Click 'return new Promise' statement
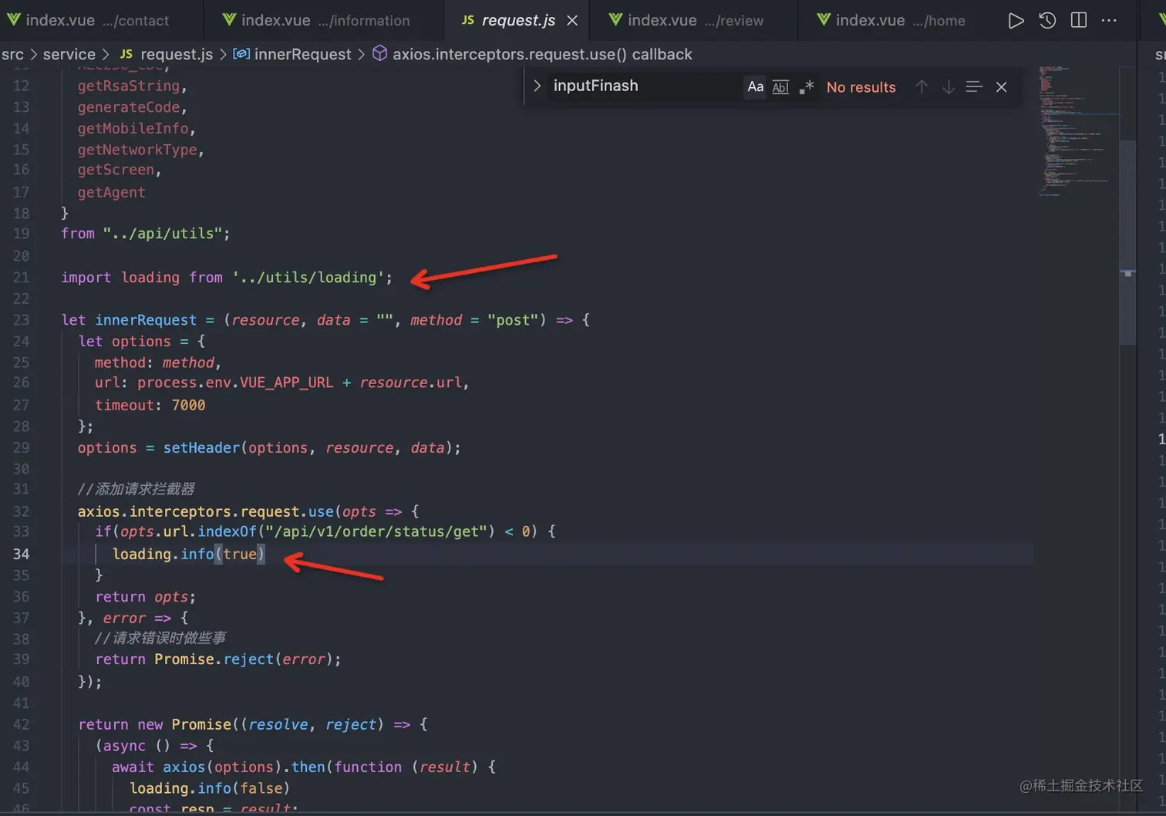 click(154, 724)
